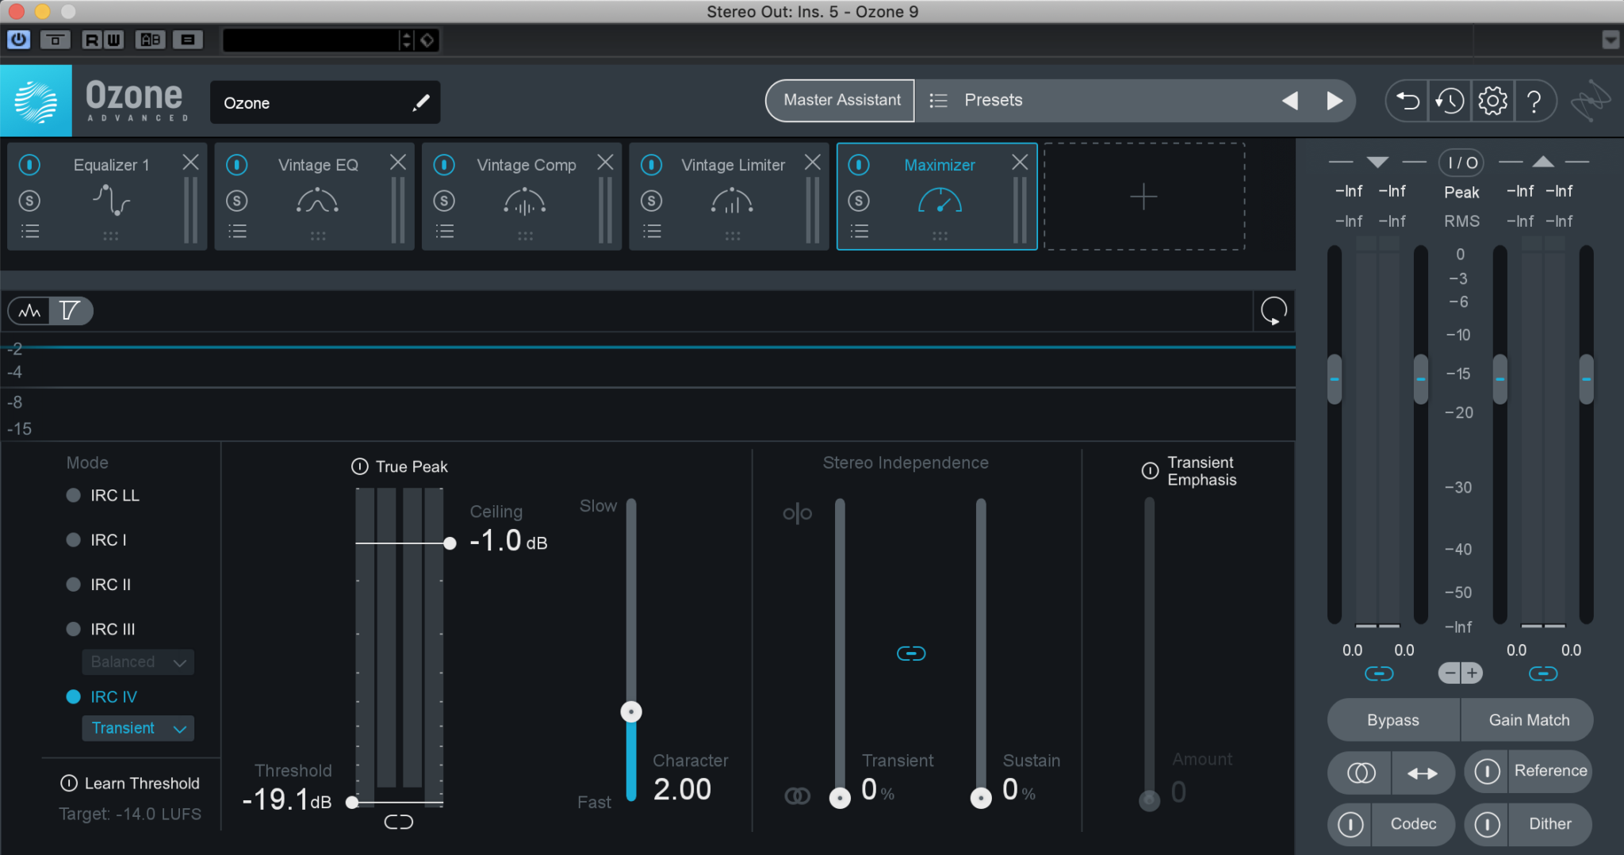Click the Ozone preset name field
The image size is (1624, 855).
click(x=325, y=102)
